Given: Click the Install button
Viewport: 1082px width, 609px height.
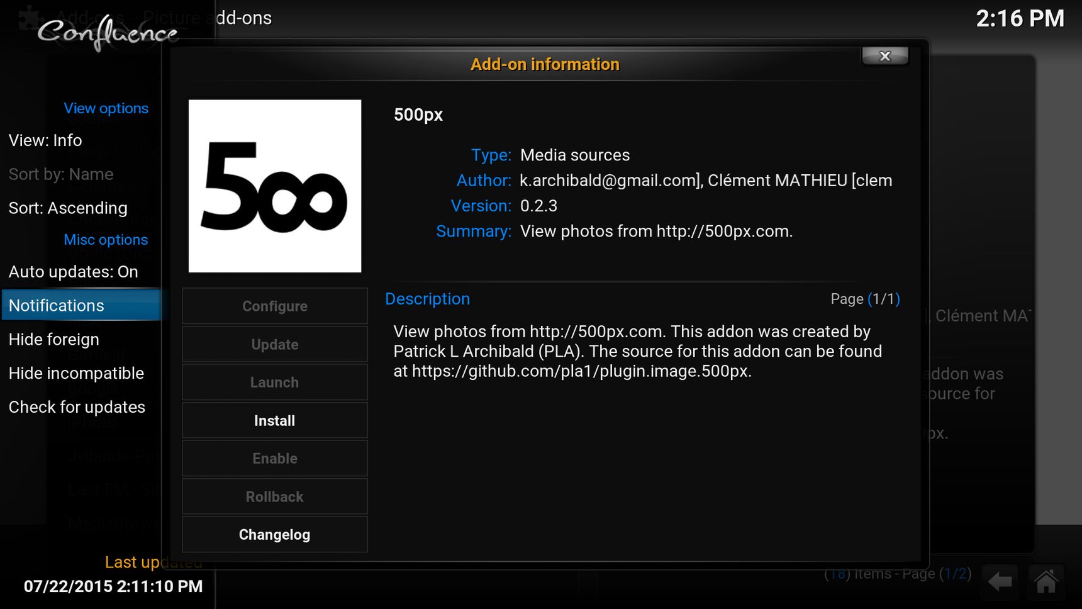Looking at the screenshot, I should (x=275, y=420).
